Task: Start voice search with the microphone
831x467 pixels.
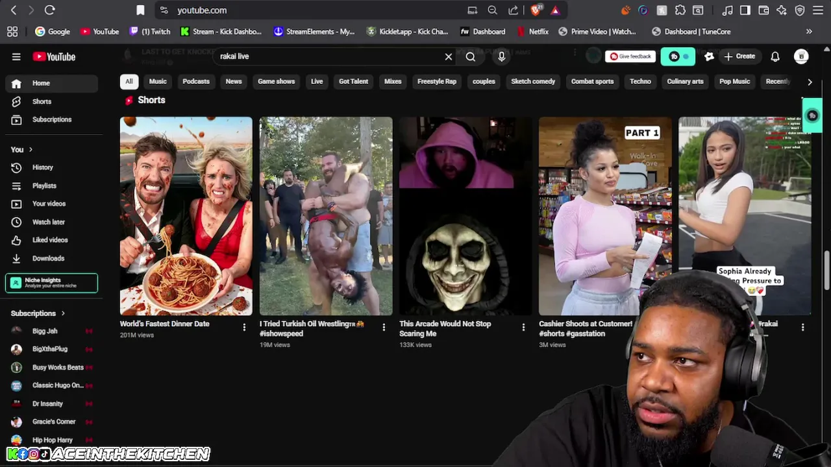Action: (x=501, y=56)
